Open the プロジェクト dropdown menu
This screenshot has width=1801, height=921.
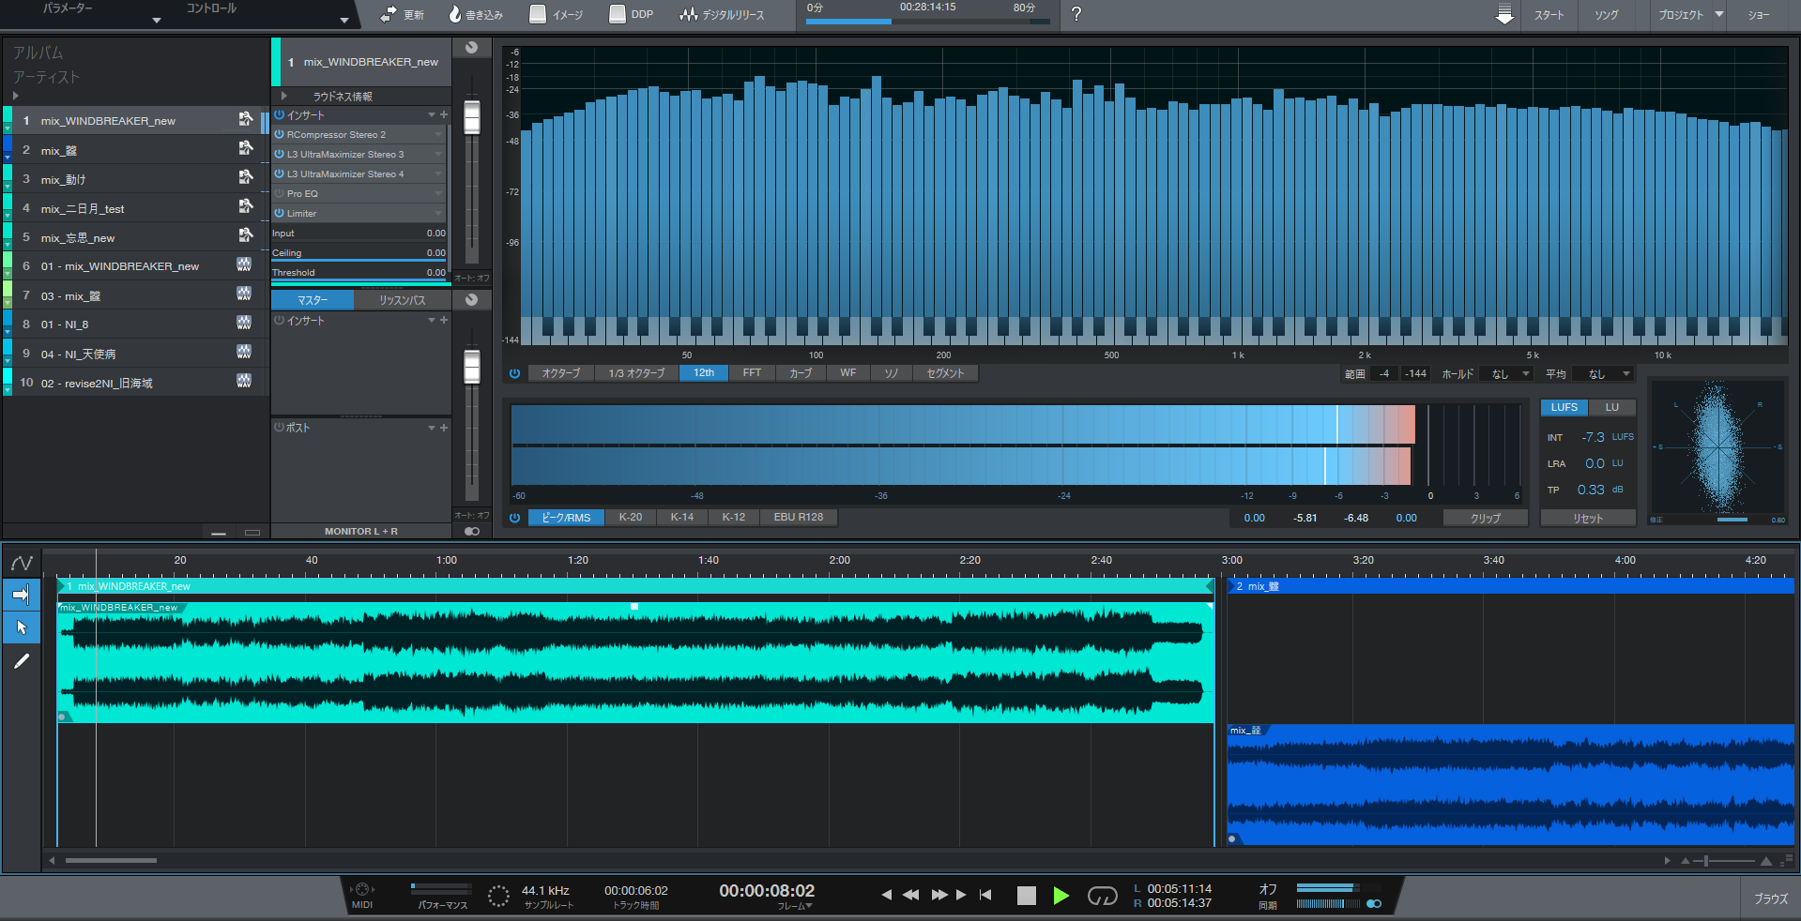coord(1687,14)
